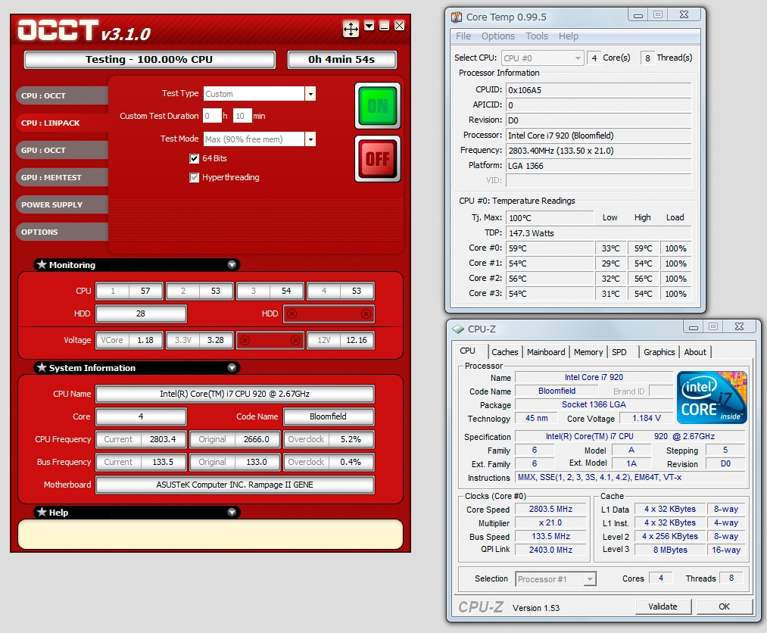Click the Intel Core i7 logo in CPU-Z
Viewport: 767px width, 633px height.
712,398
